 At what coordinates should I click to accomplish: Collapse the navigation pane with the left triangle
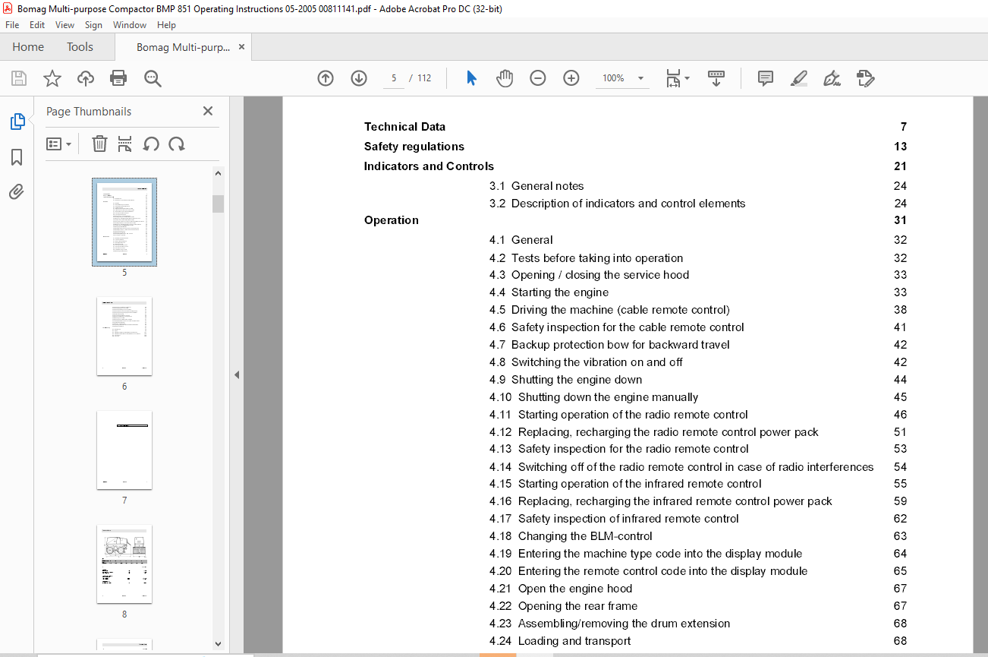237,374
